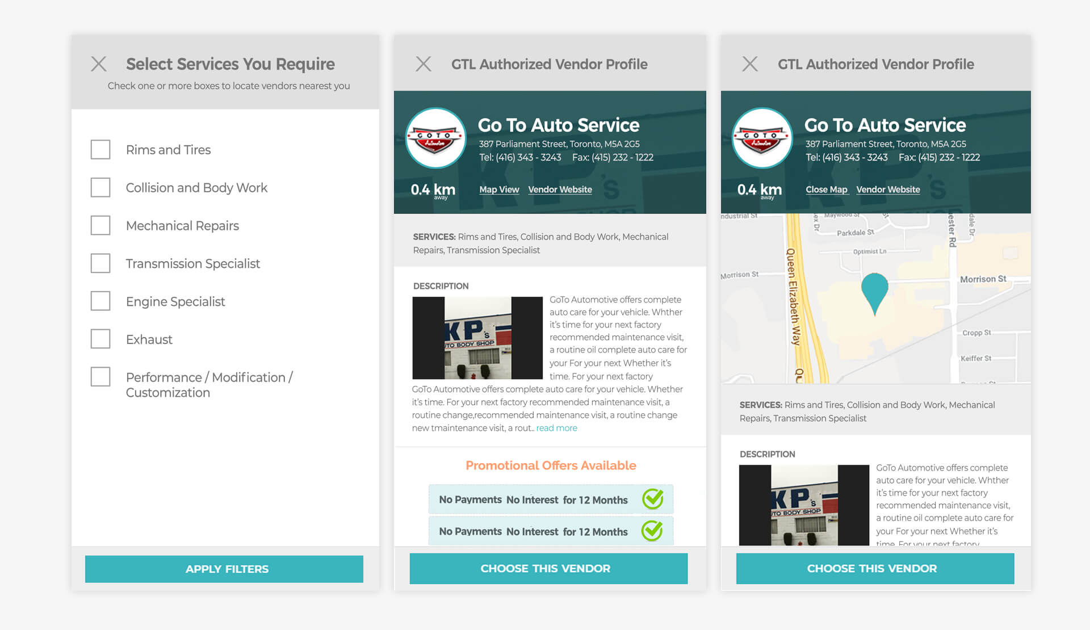Select the second No Payments No Interest offer

[551, 531]
